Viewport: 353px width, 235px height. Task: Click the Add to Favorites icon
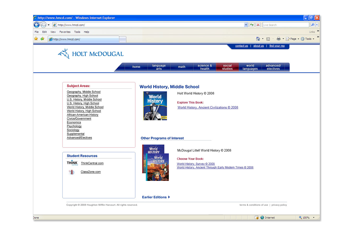(42, 39)
